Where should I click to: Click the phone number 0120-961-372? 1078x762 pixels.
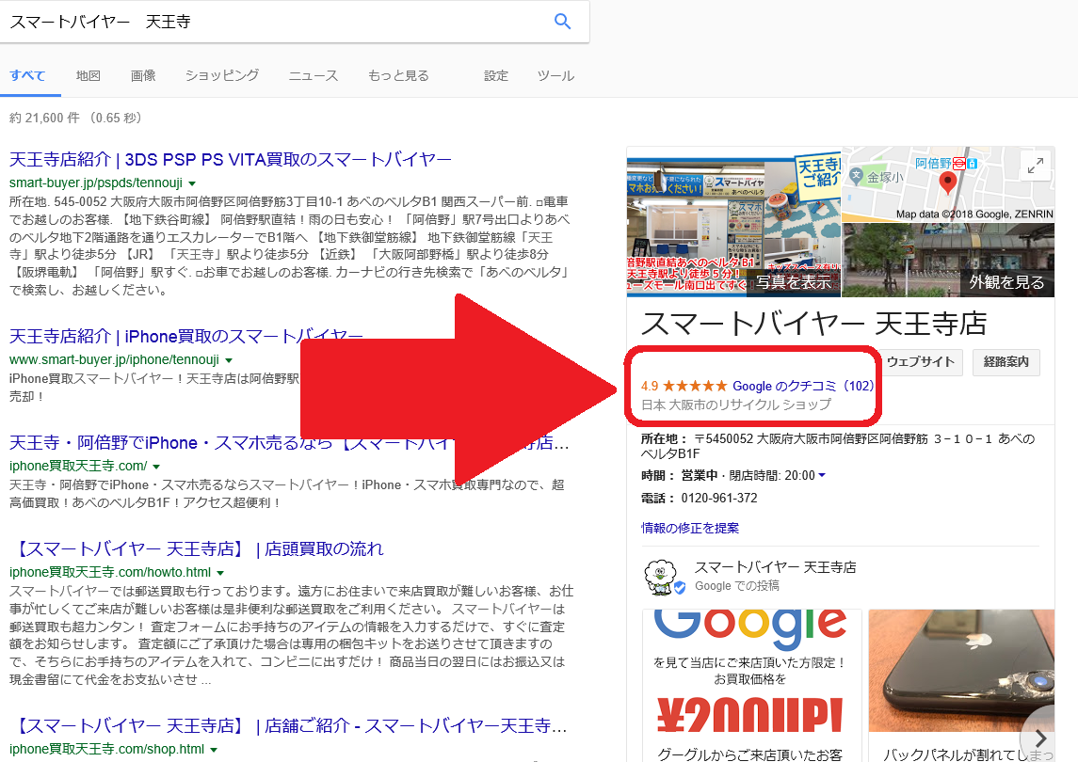(x=719, y=499)
